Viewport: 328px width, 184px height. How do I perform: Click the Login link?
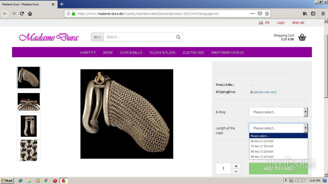coord(281,23)
